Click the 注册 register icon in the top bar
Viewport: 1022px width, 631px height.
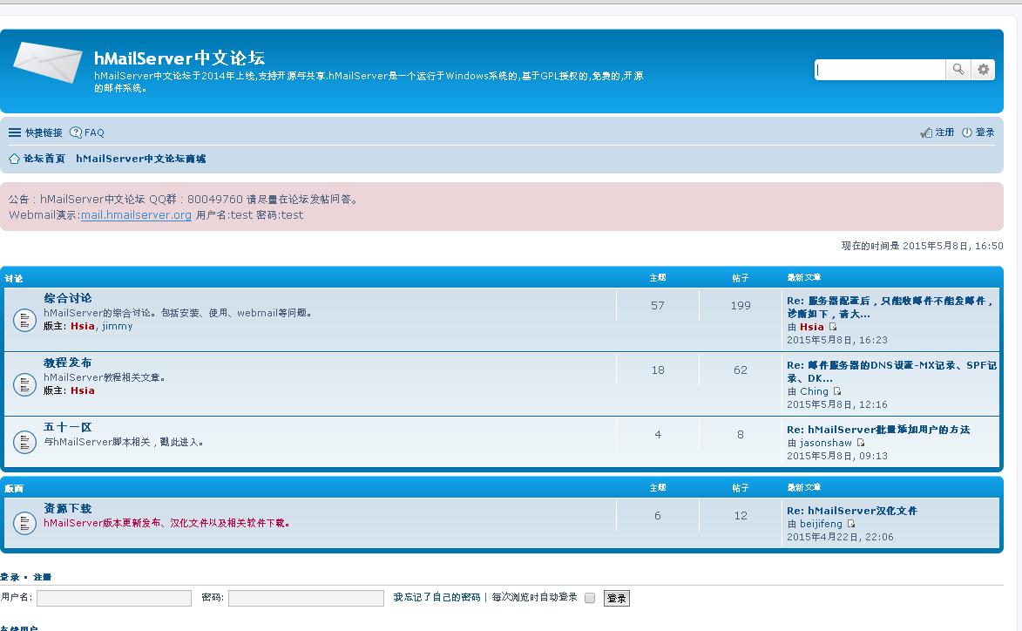pyautogui.click(x=925, y=132)
